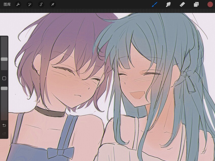
Task: Activate the Selection tool
Action: 41,4
